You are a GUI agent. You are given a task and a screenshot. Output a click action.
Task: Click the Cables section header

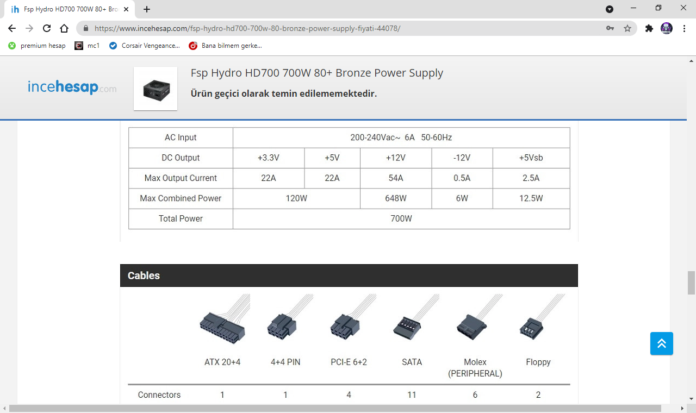pos(349,276)
